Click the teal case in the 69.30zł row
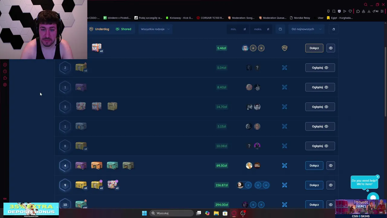This screenshot has width=387, height=218. 112,165
